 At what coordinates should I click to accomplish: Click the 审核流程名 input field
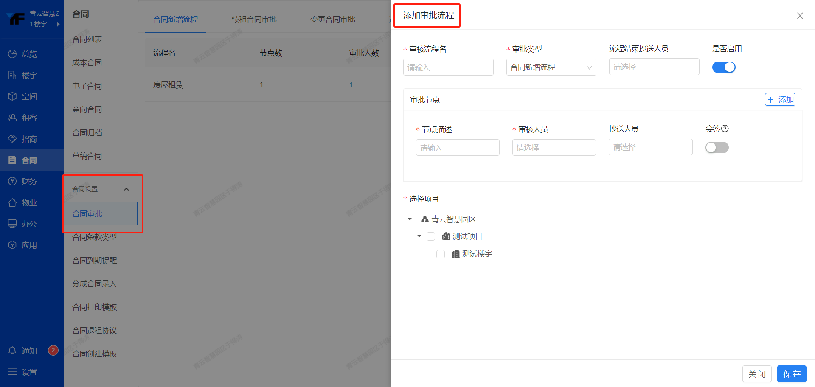pyautogui.click(x=448, y=67)
